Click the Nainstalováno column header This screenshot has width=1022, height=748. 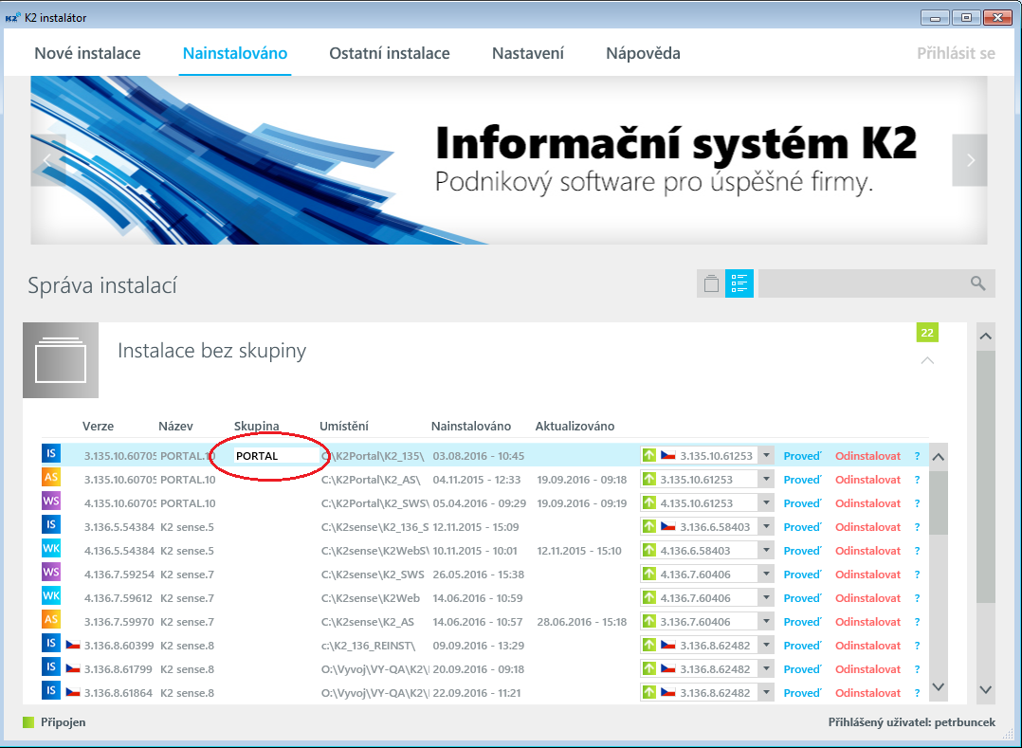point(470,426)
